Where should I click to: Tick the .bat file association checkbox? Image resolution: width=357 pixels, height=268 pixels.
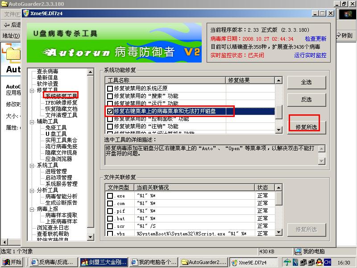110,218
